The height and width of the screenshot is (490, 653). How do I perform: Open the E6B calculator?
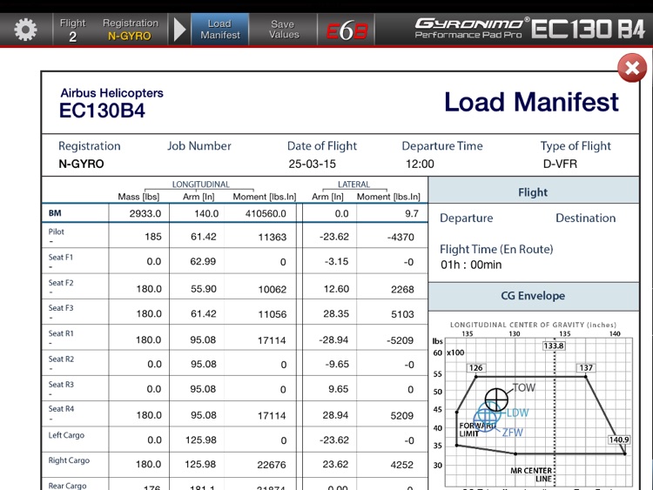point(347,30)
